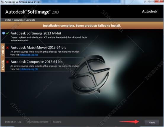Close the Softimage installer window

[x=159, y=1]
